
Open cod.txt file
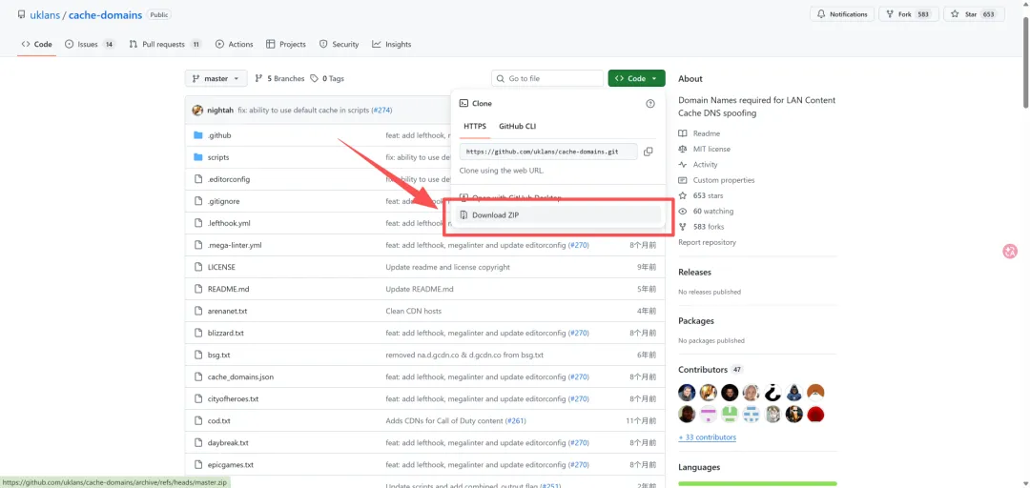[x=218, y=420]
